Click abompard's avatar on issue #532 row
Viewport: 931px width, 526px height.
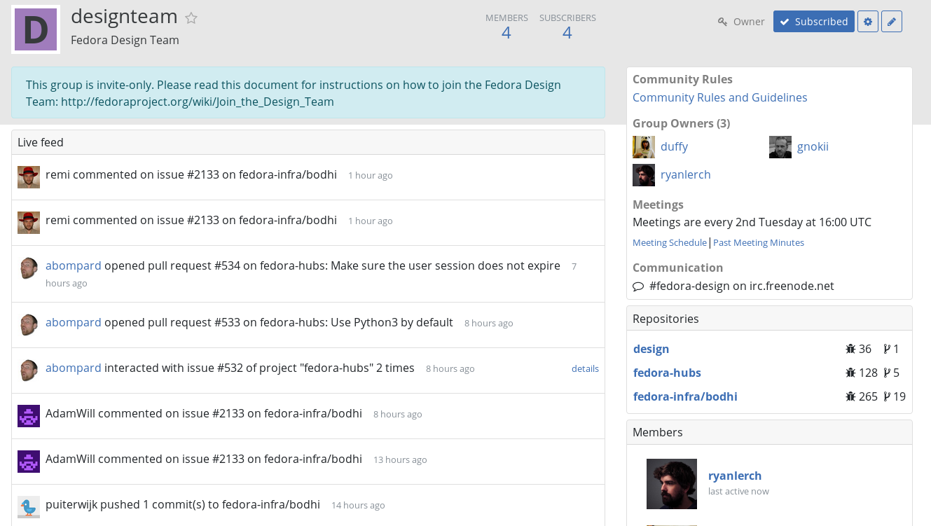point(29,371)
